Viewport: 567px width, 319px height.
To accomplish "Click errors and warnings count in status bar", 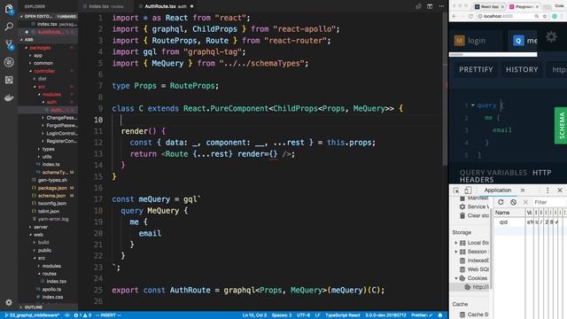I will (82, 315).
